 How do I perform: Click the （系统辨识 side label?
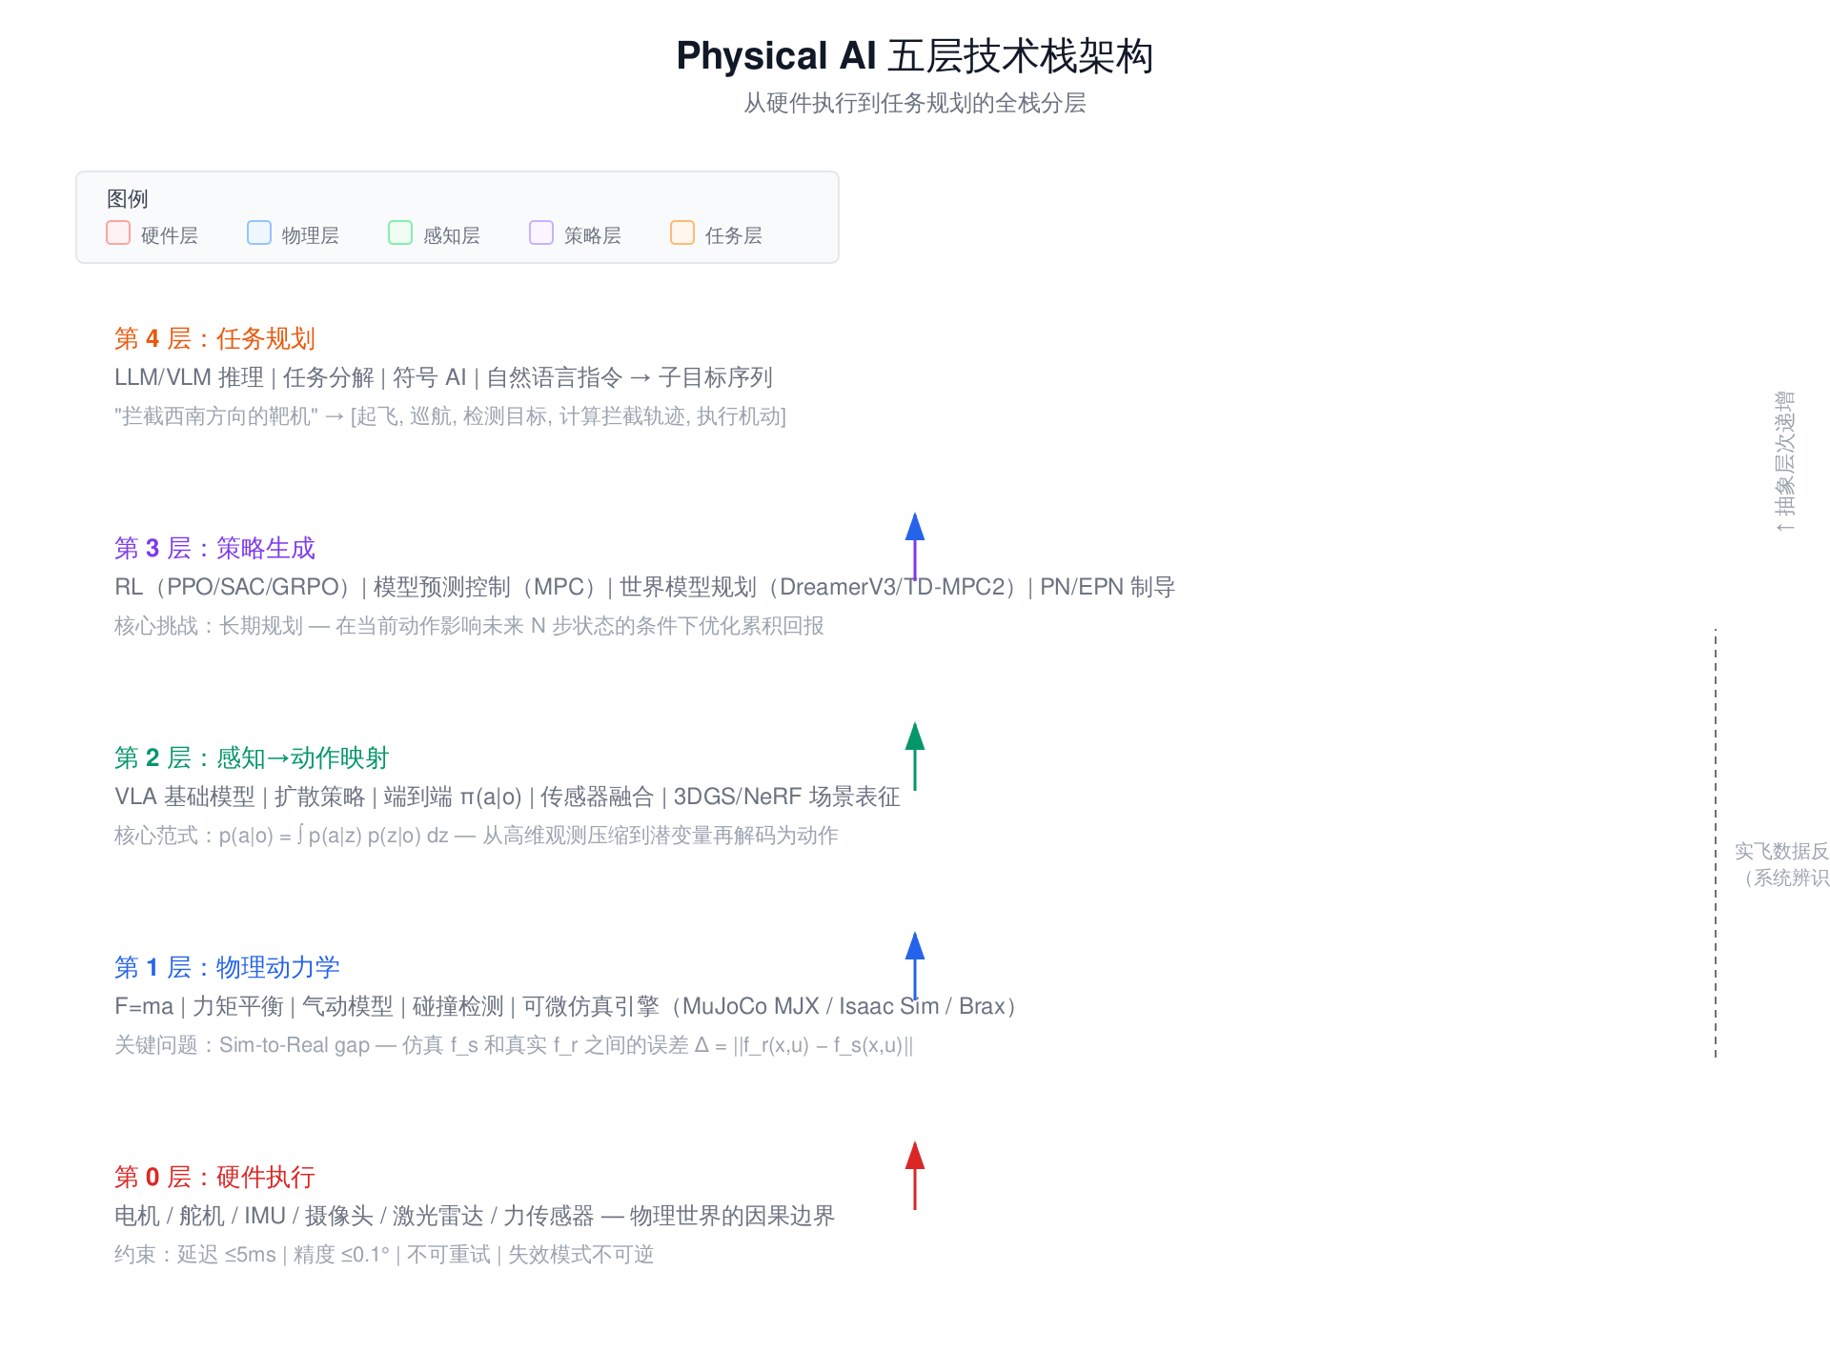1786,878
